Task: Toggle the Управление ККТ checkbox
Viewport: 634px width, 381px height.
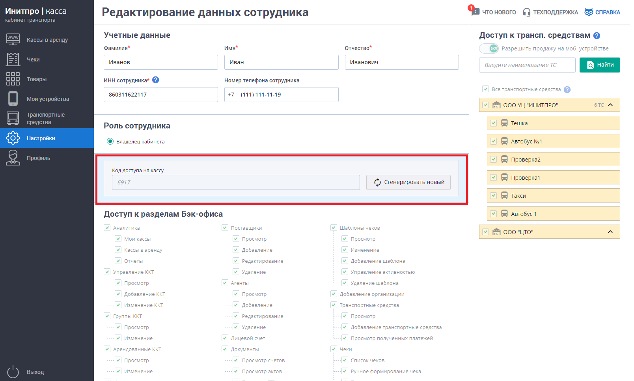Action: point(107,272)
